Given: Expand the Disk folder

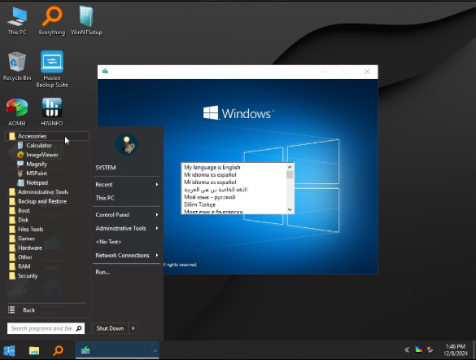Looking at the screenshot, I should click(19, 220).
